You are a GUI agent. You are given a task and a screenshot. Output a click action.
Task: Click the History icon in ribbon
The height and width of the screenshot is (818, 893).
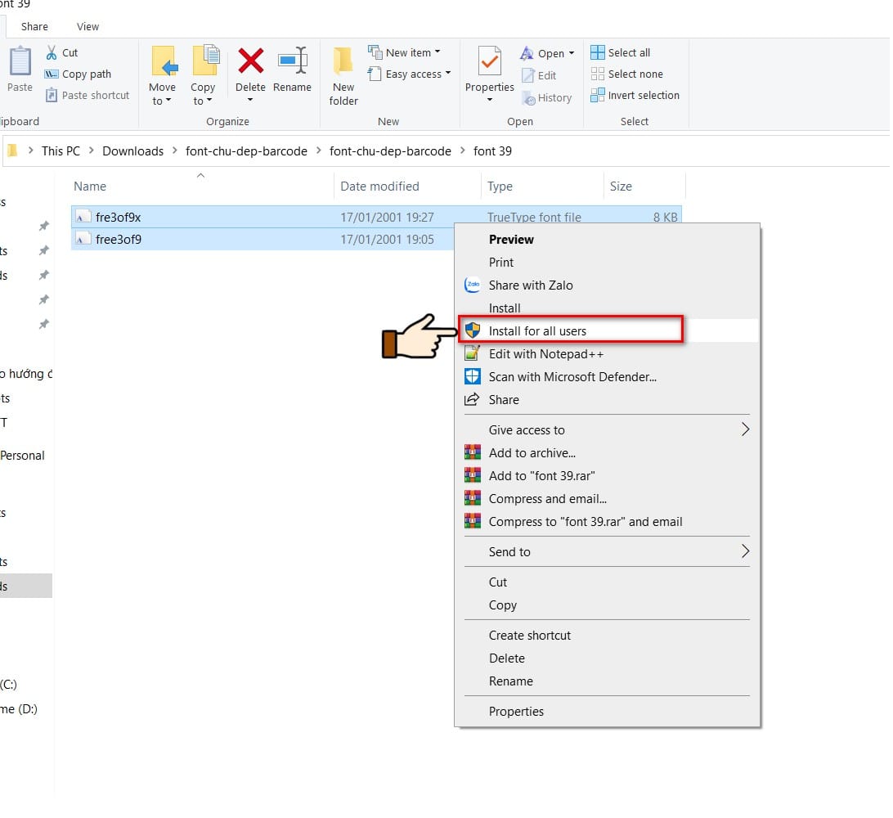click(528, 98)
